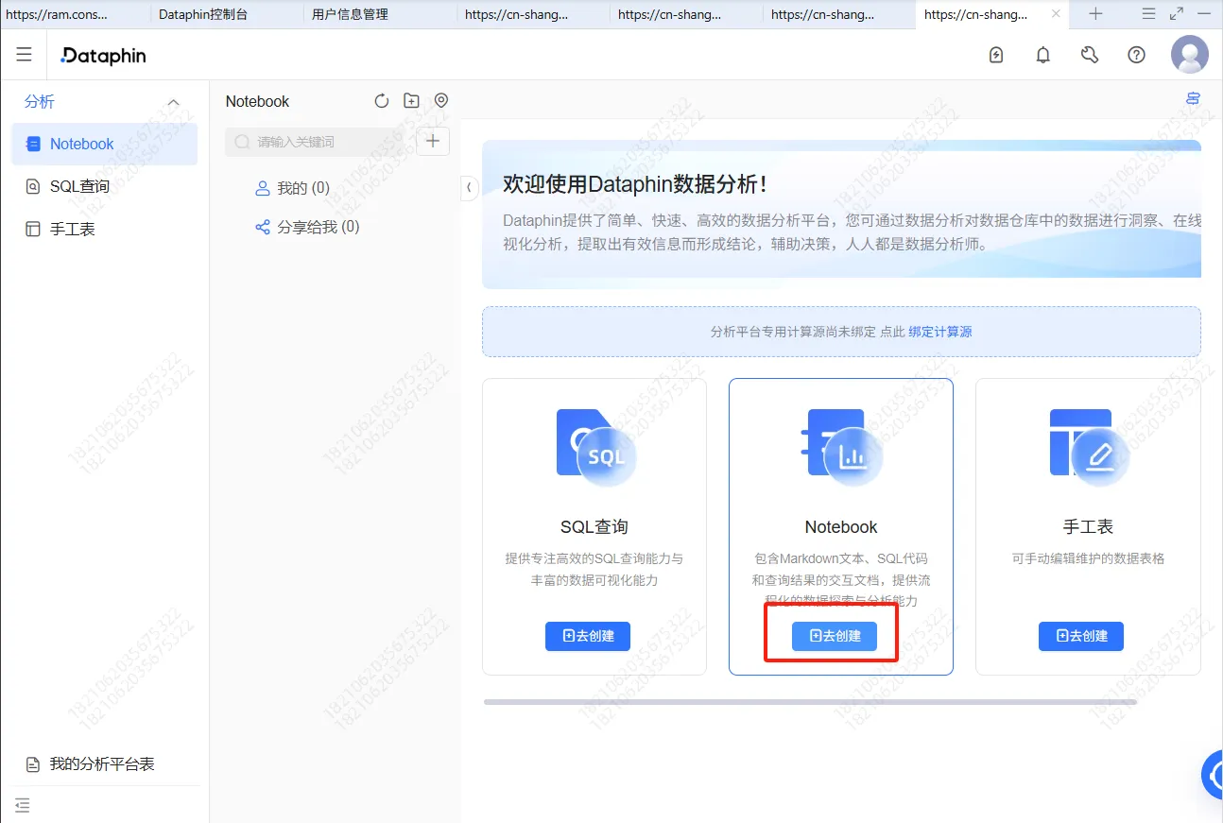Search keyword in Notebook search field
The height and width of the screenshot is (823, 1223).
click(x=319, y=142)
